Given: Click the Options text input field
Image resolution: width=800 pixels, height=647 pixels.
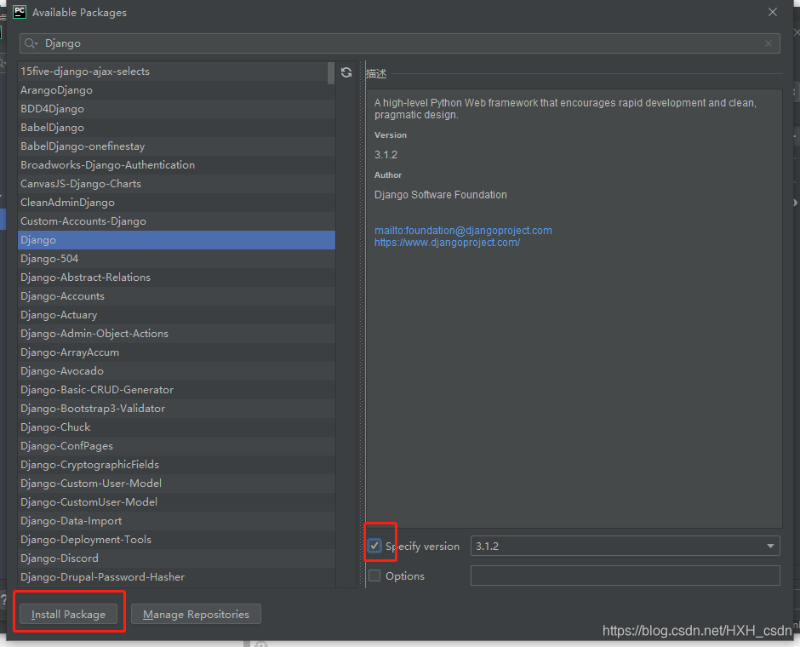Looking at the screenshot, I should pos(625,575).
